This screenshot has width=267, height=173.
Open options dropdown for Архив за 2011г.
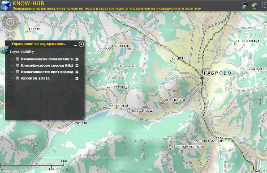click(77, 78)
